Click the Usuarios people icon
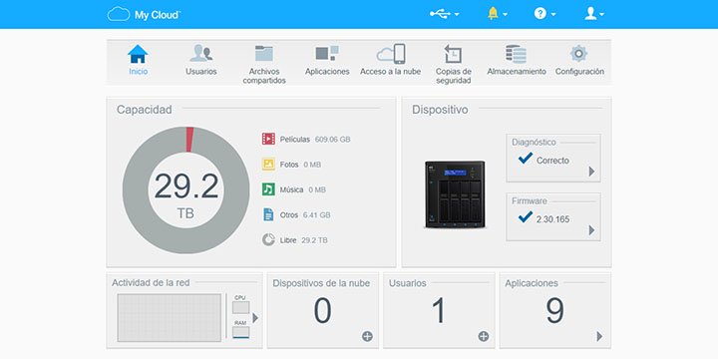This screenshot has height=359, width=718. tap(201, 53)
